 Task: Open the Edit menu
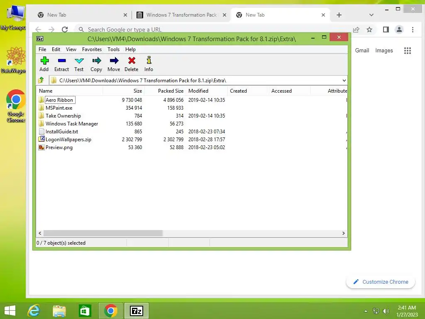(x=56, y=49)
